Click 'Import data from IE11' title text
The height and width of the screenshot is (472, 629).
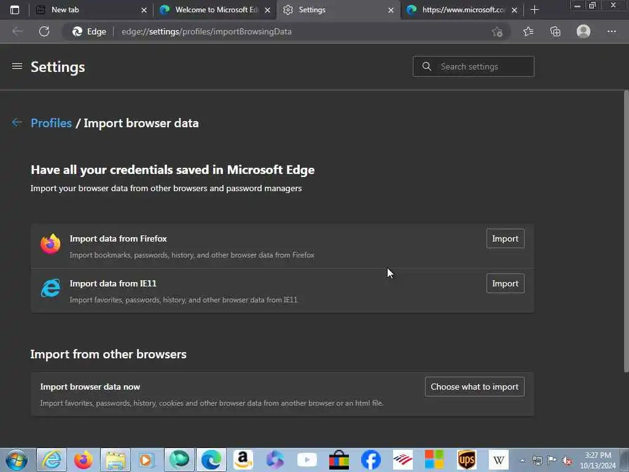point(113,283)
